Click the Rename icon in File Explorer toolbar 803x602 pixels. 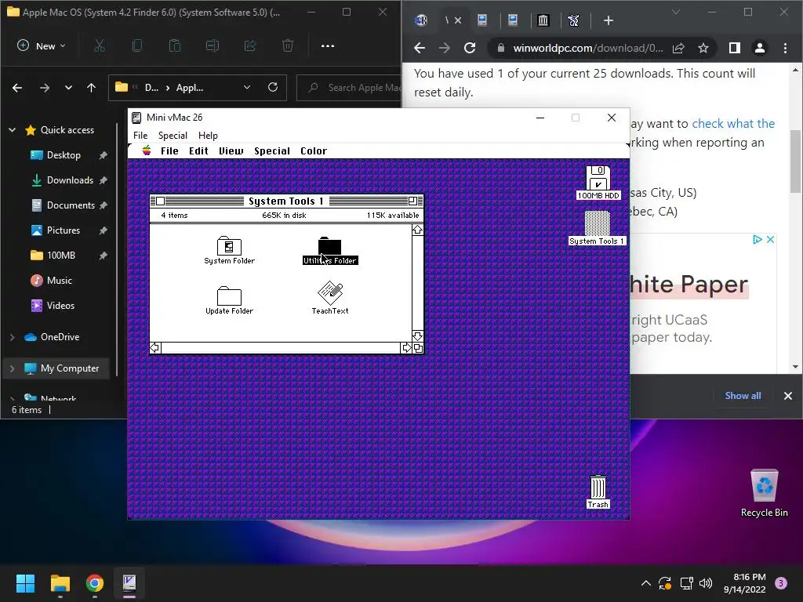tap(212, 46)
